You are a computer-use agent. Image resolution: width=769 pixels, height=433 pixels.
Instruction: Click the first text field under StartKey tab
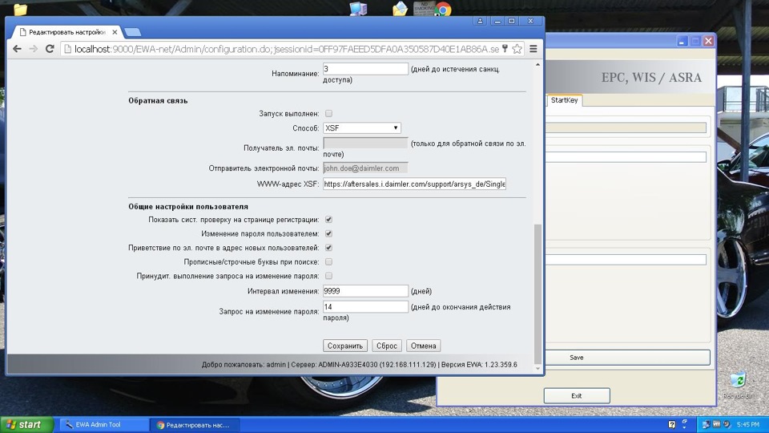click(x=626, y=127)
